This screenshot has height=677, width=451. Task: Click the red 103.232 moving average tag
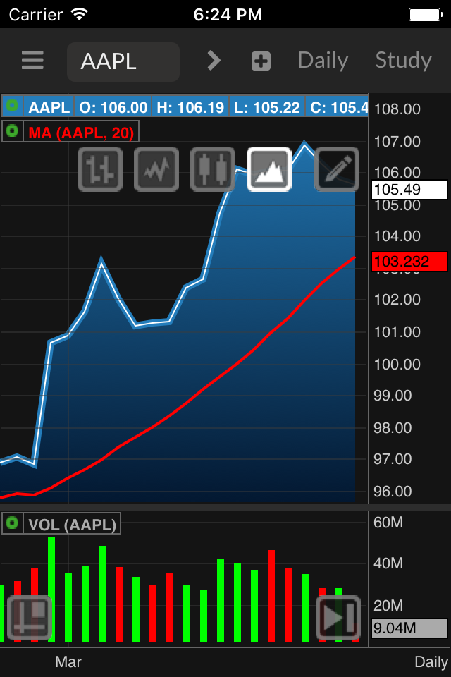pos(409,262)
